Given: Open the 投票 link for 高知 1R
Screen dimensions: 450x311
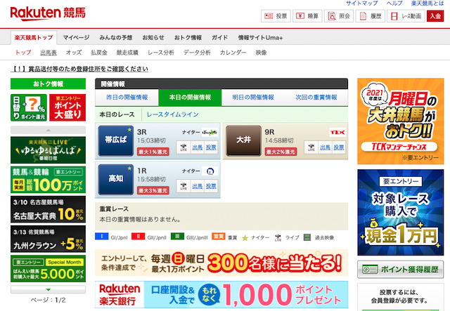Looking at the screenshot, I should click(x=211, y=186).
